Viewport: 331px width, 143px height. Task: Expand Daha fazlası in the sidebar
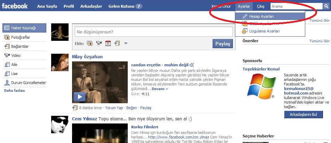pyautogui.click(x=15, y=91)
